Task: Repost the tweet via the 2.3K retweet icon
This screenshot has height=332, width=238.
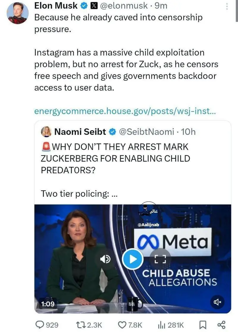Action: click(x=89, y=325)
